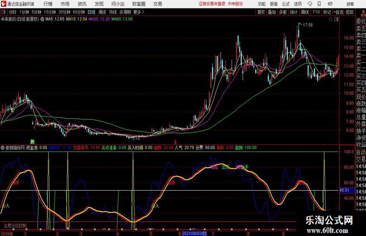
Task: Switch to 分时 intraday chart tab
Action: (12, 12)
